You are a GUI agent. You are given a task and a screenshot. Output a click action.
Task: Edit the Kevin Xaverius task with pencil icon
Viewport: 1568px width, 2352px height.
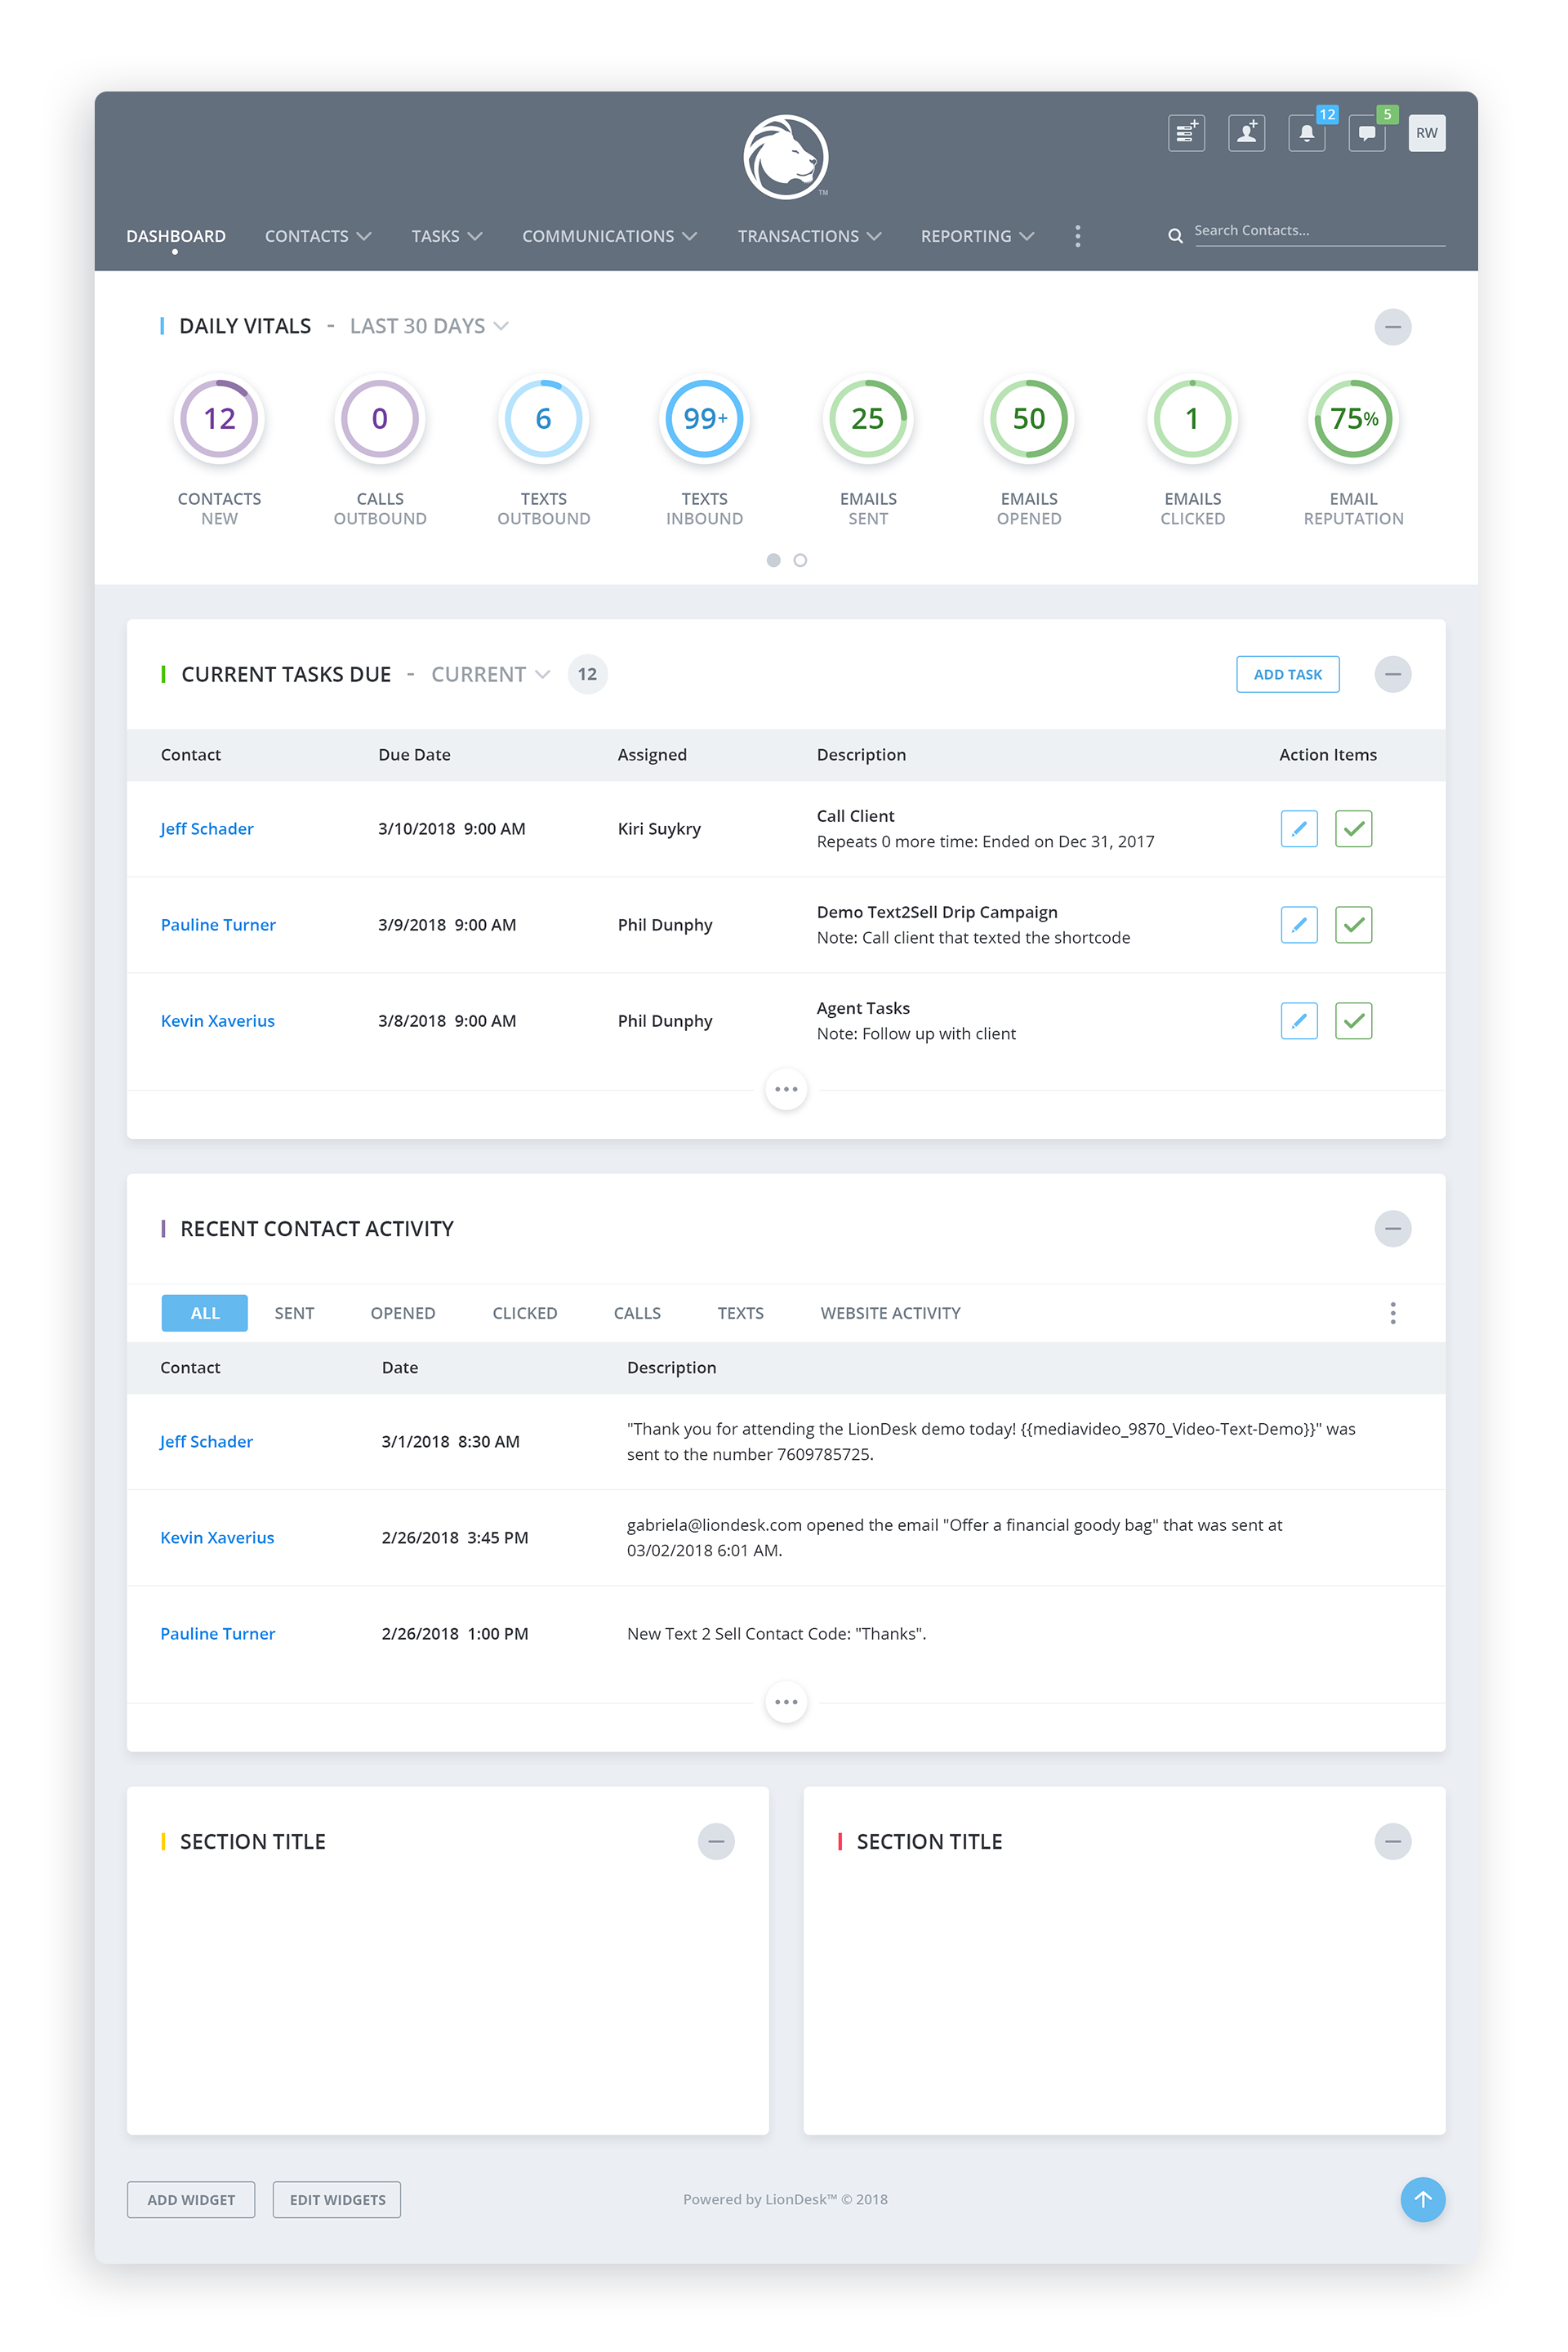click(1299, 1020)
